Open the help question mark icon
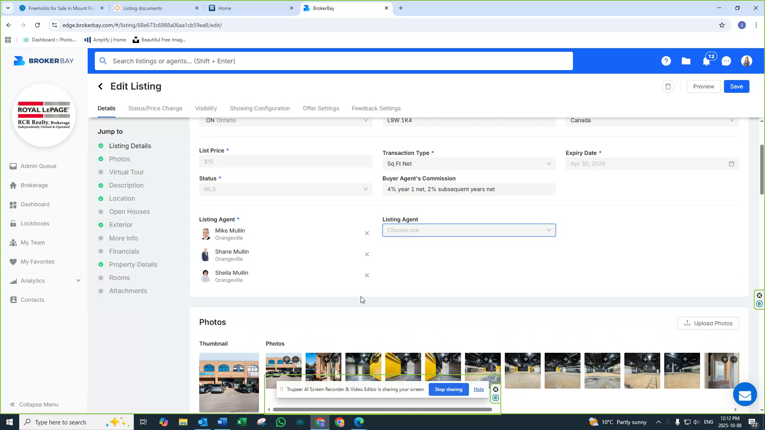The image size is (765, 430). click(666, 61)
